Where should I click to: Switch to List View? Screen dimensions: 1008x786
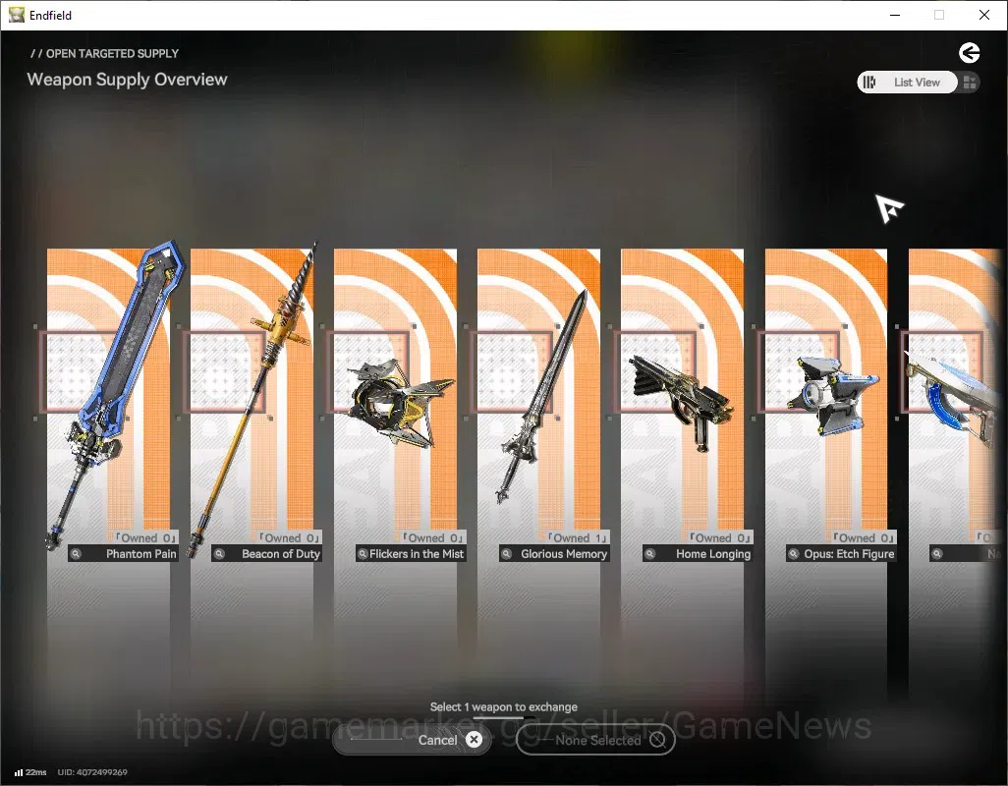coord(907,83)
